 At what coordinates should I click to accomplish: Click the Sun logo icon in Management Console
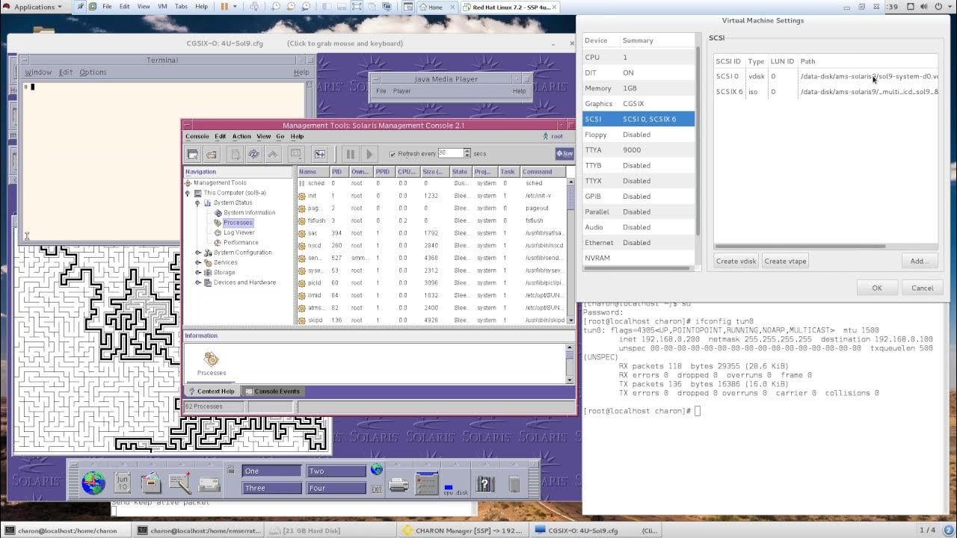tap(564, 153)
